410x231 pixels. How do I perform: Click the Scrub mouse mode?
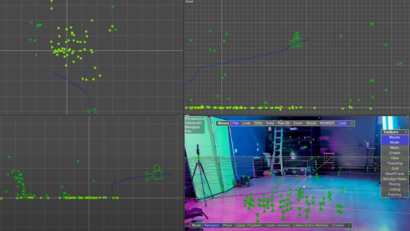(x=311, y=123)
